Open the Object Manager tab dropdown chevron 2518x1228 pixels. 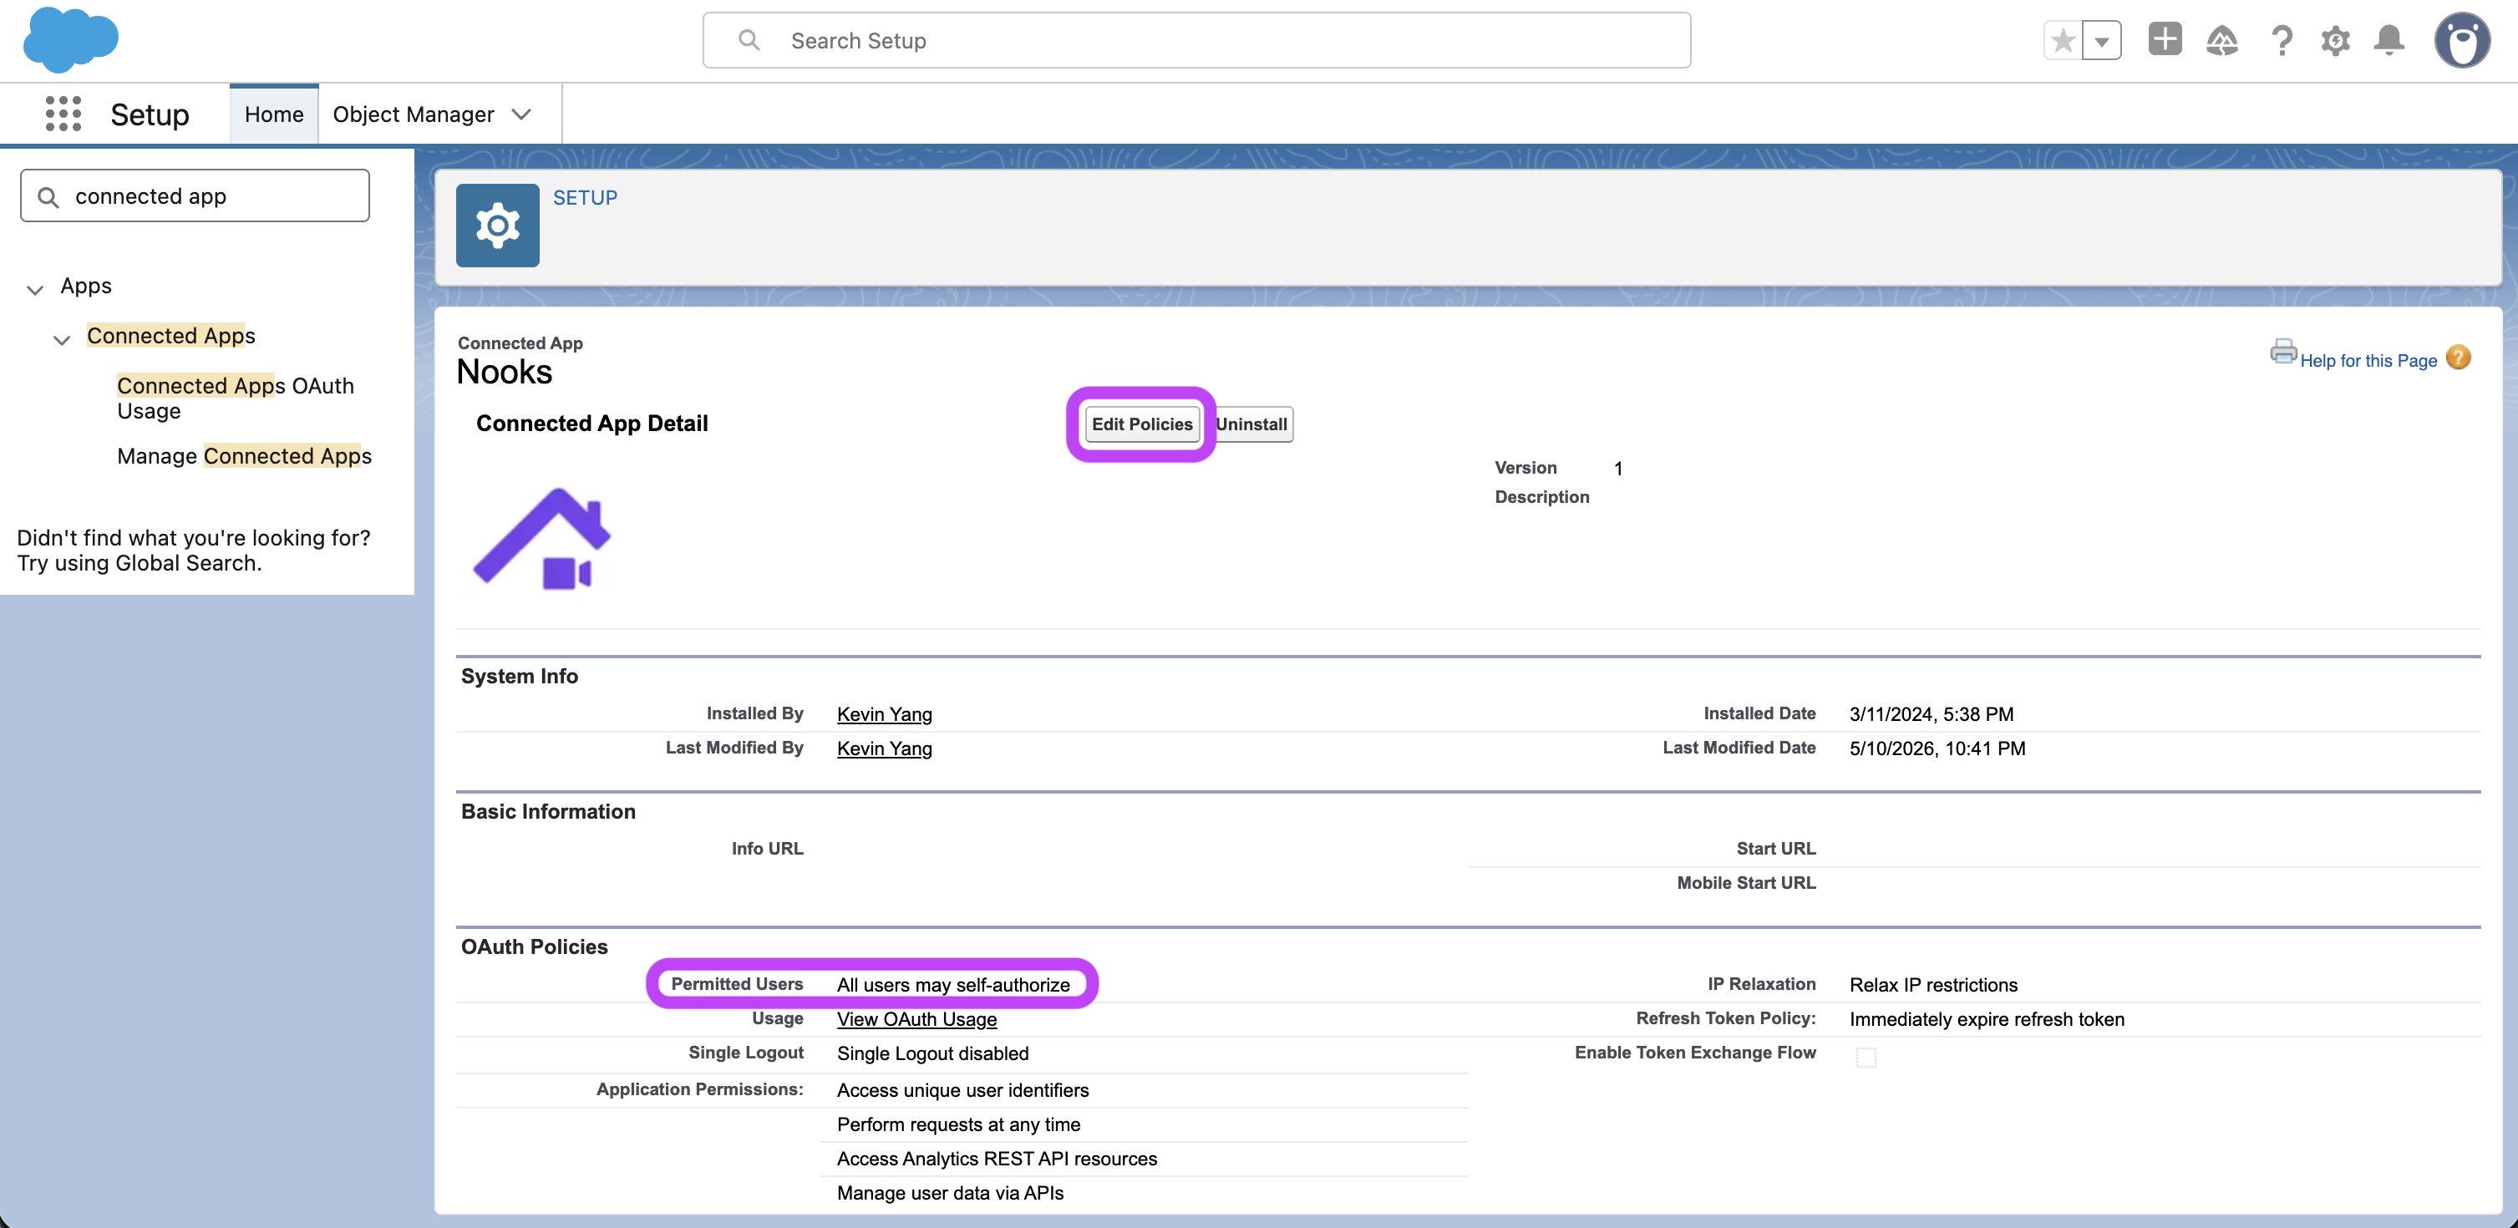click(x=522, y=114)
